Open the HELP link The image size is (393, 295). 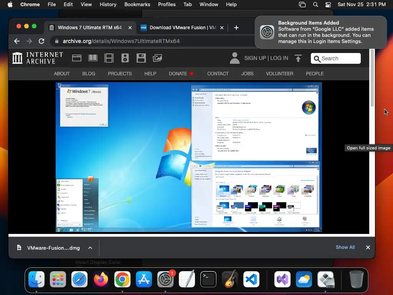tap(150, 73)
